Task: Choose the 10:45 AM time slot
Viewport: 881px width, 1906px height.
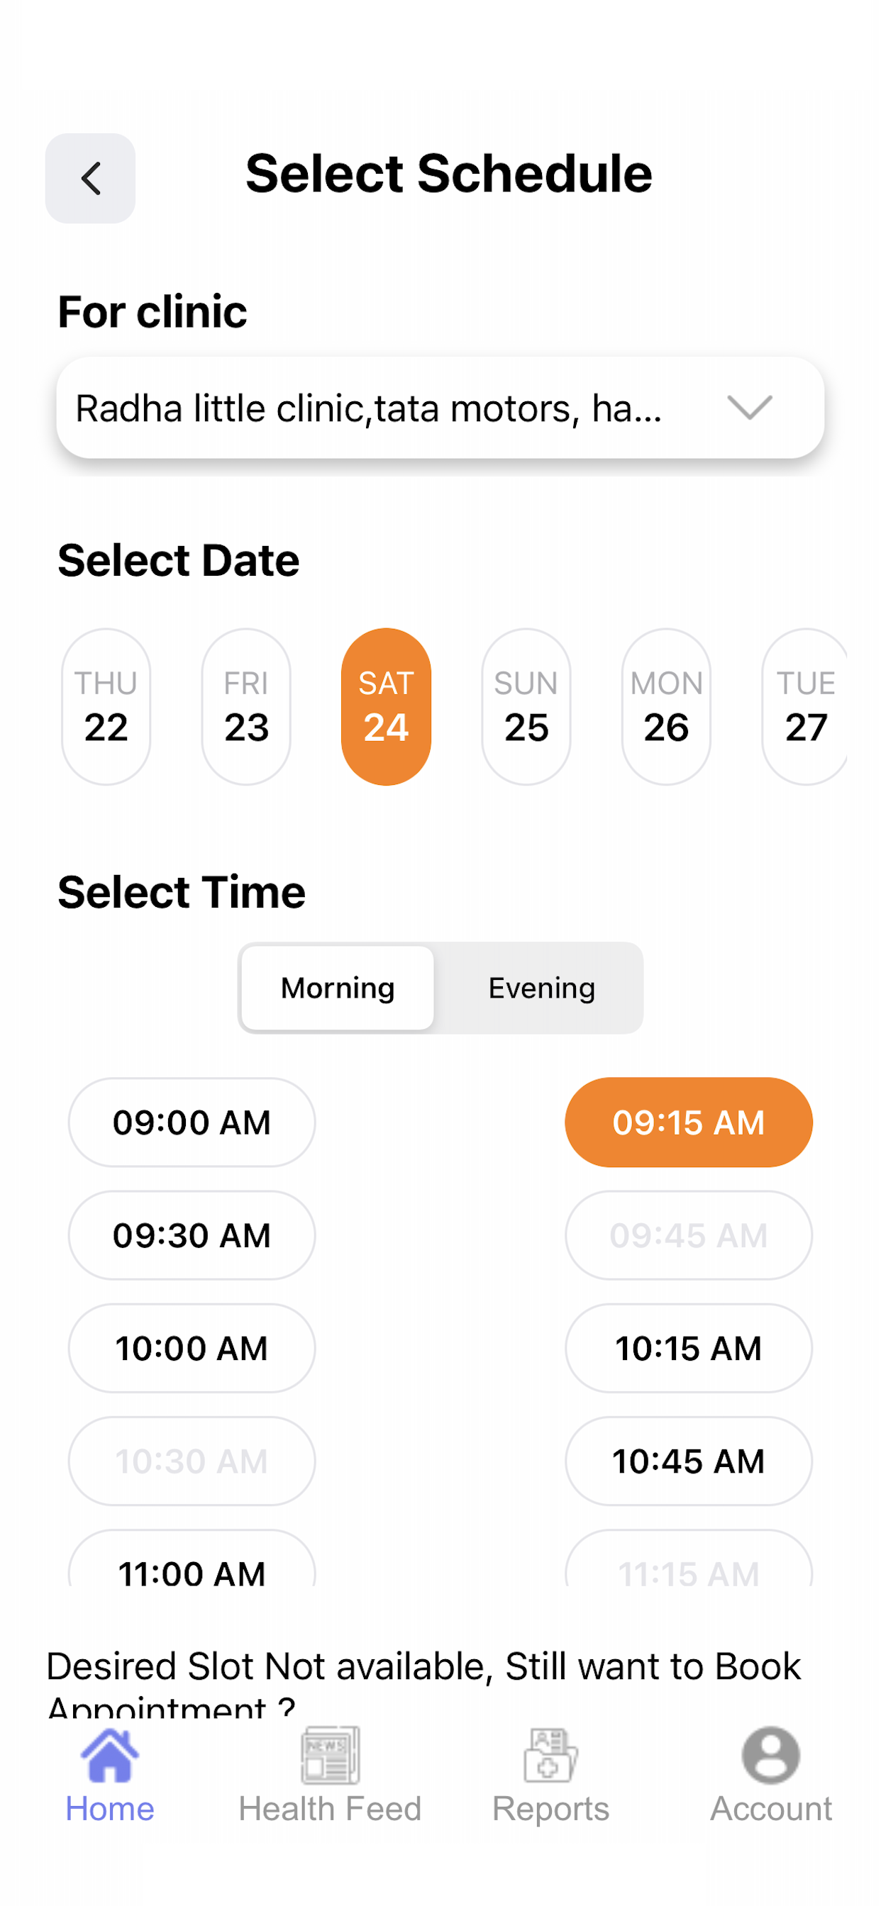Action: (689, 1461)
